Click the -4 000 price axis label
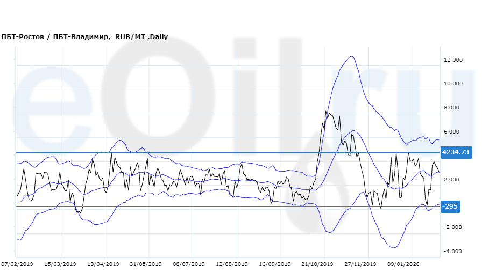 [453, 252]
